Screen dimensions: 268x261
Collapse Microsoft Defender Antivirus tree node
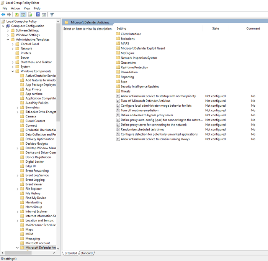click(x=18, y=248)
